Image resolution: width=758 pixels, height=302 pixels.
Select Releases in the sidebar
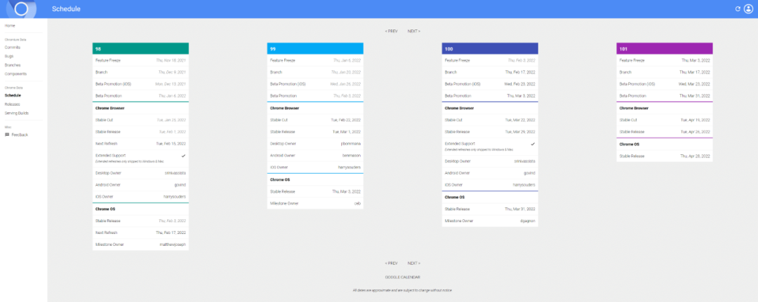click(x=12, y=104)
